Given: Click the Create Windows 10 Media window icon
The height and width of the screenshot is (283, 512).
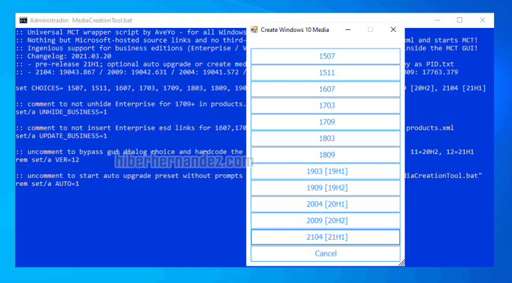Looking at the screenshot, I should (x=254, y=30).
